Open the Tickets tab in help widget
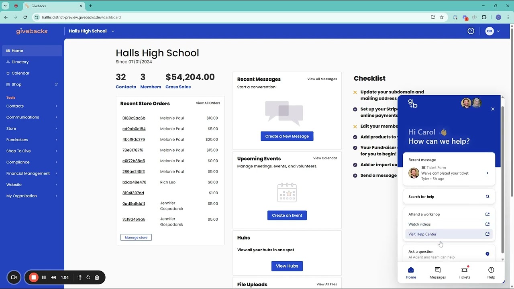The height and width of the screenshot is (289, 514). point(465,273)
